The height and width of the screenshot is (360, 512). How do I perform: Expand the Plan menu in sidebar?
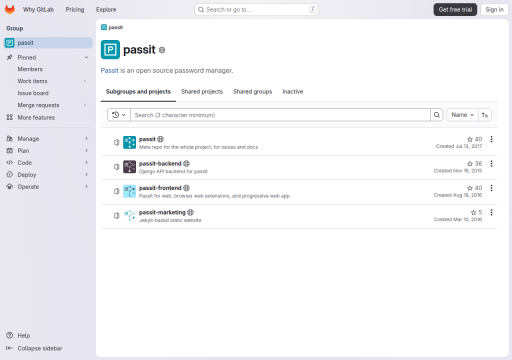pyautogui.click(x=48, y=150)
